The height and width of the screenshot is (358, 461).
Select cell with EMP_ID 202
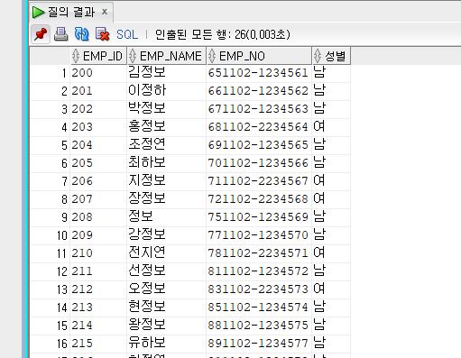pos(98,109)
